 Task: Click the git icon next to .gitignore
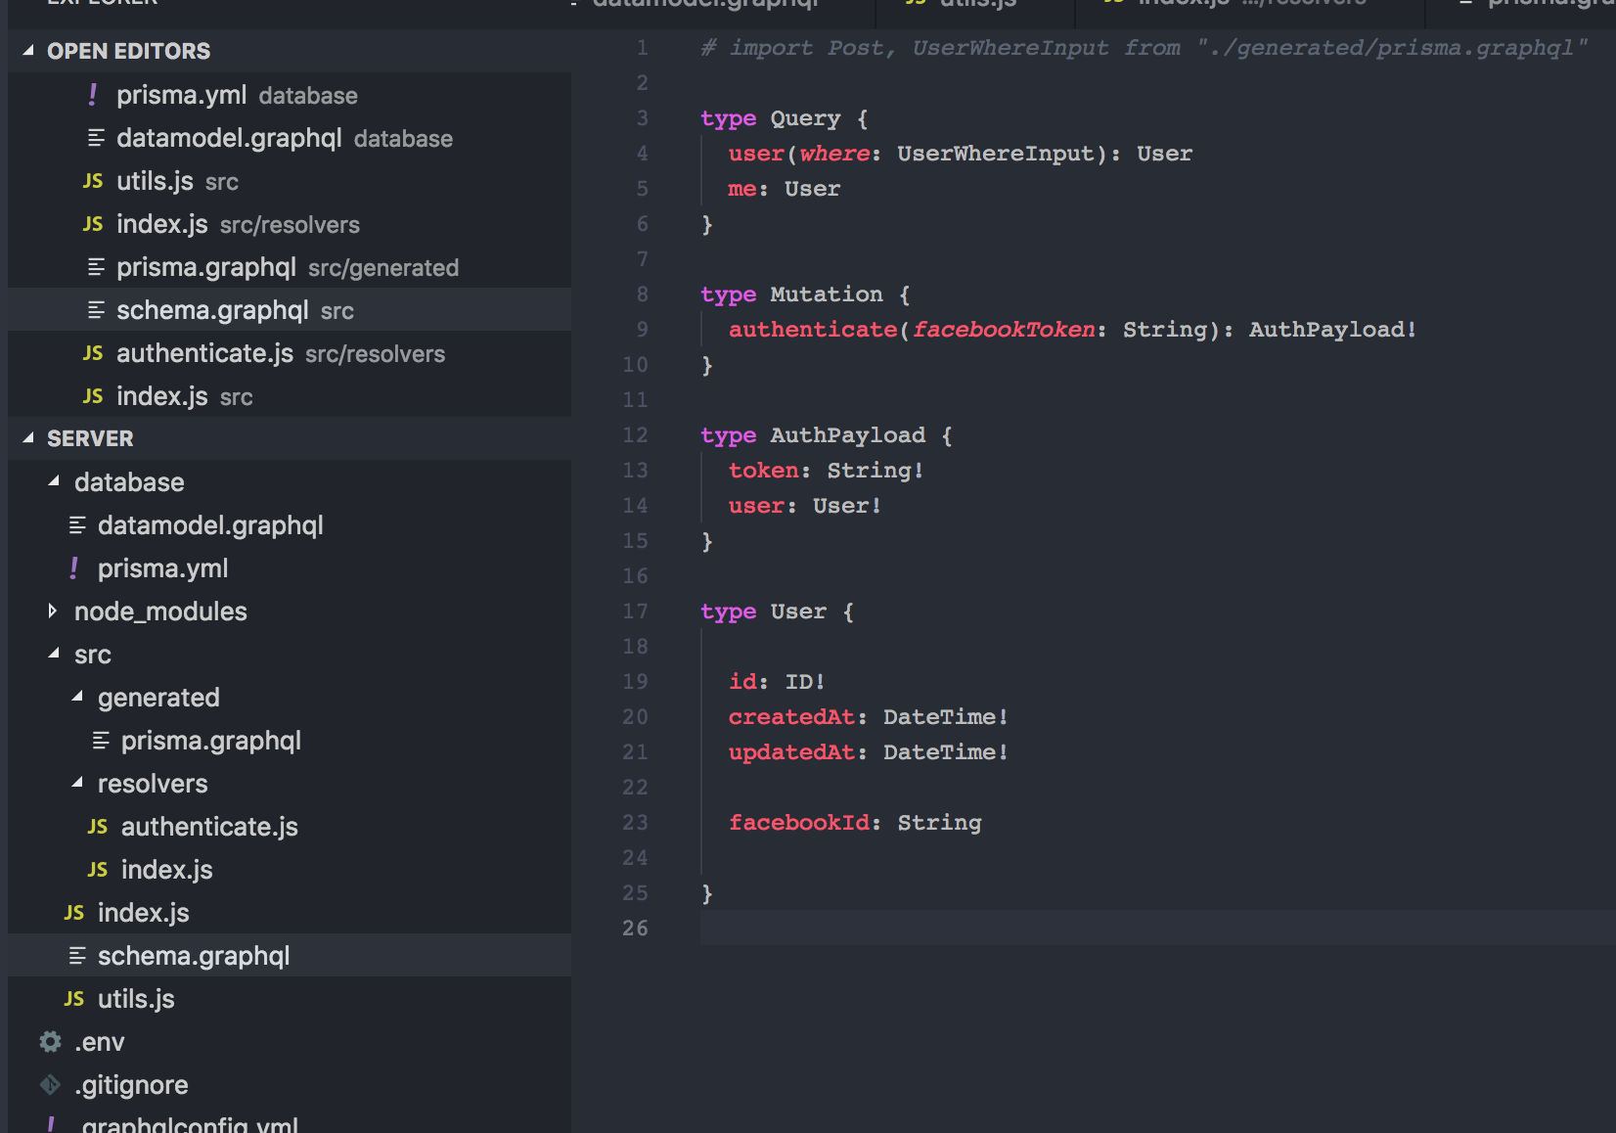click(x=51, y=1085)
